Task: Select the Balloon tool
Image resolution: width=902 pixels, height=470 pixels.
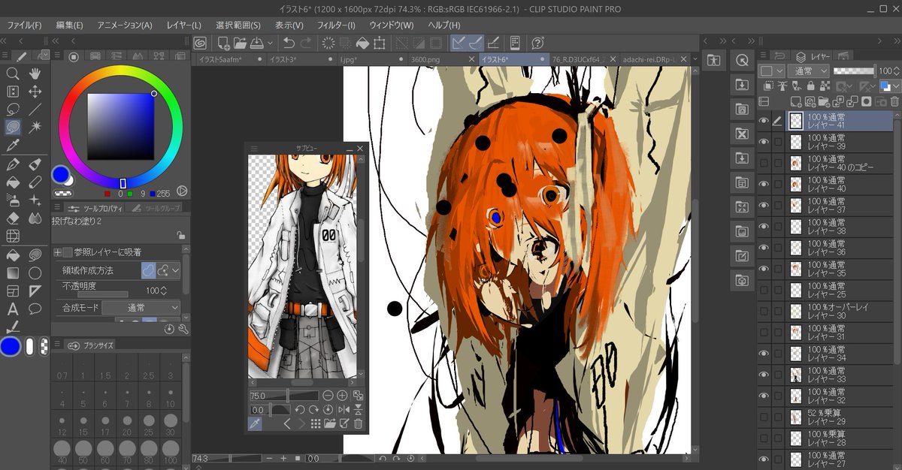Action: (x=35, y=309)
